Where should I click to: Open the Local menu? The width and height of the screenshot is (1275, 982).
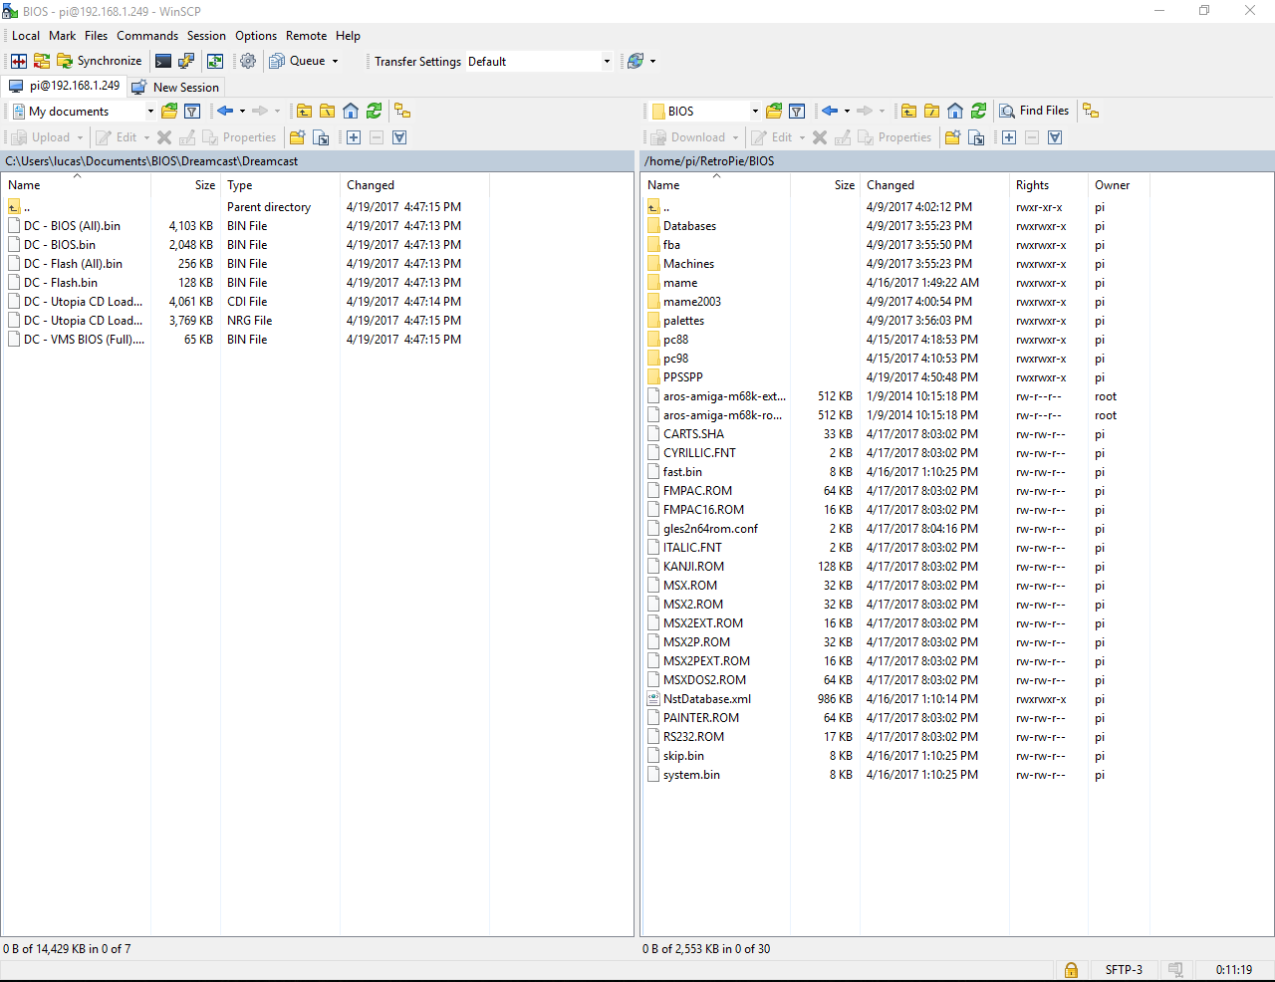[x=26, y=36]
